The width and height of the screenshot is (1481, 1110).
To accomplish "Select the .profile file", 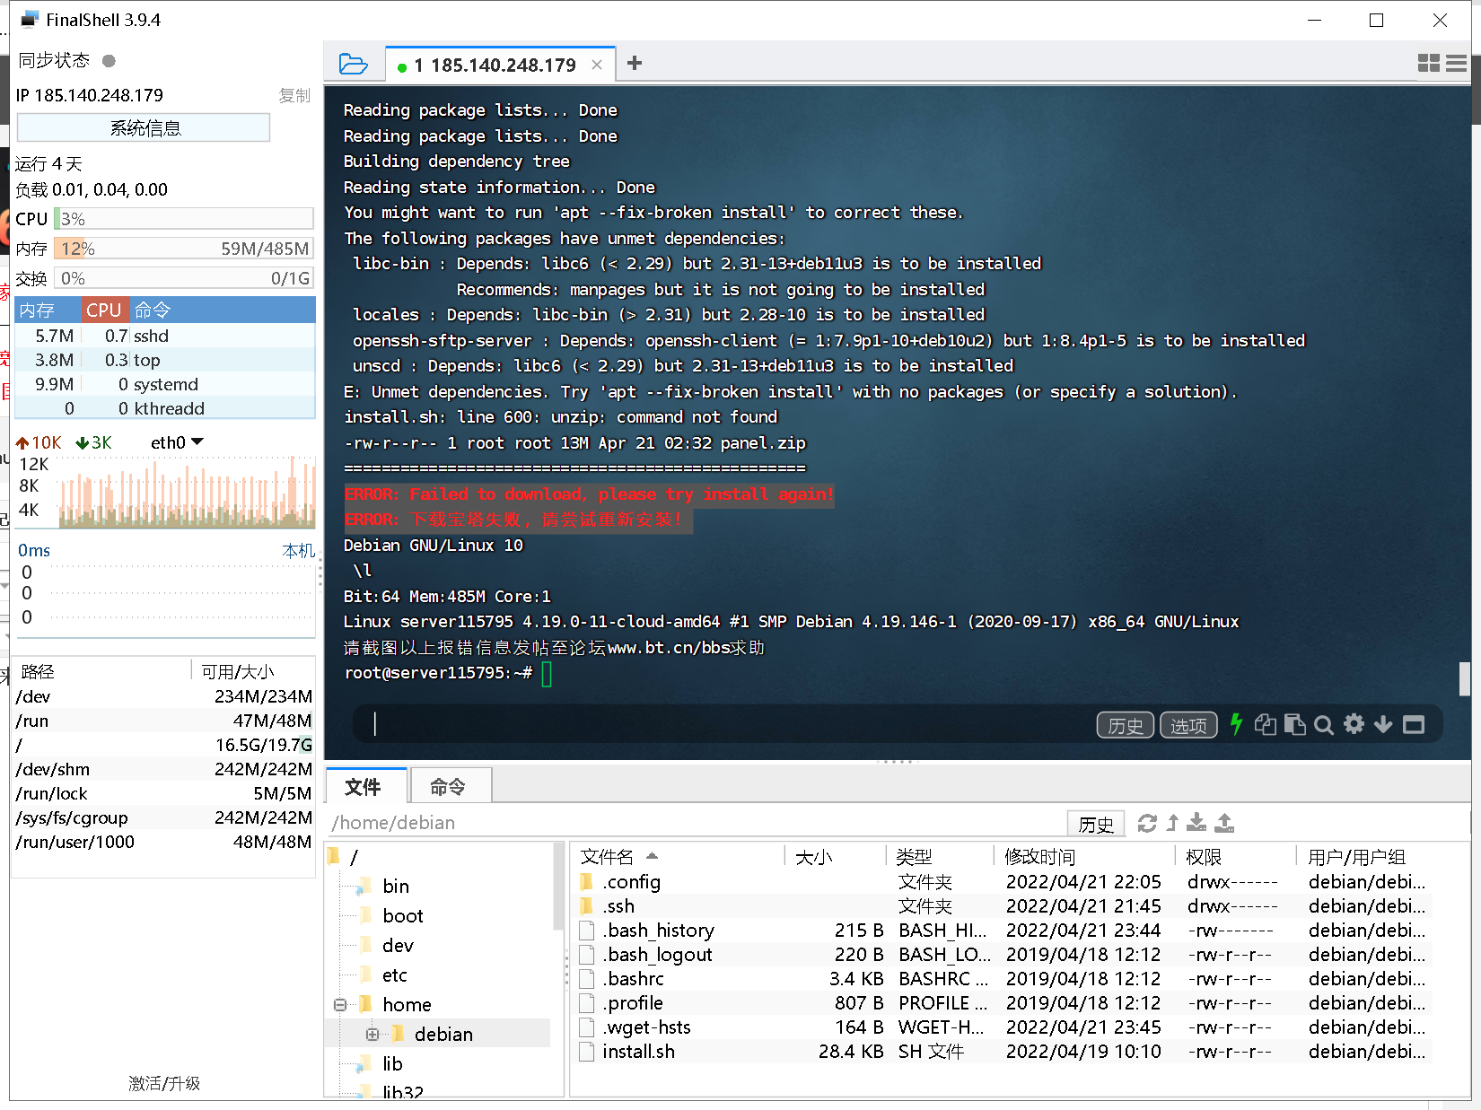I will [x=1002, y=1003].
